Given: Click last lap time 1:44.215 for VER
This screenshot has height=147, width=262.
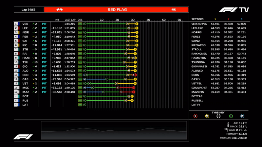Looking at the screenshot, I should [x=69, y=24].
